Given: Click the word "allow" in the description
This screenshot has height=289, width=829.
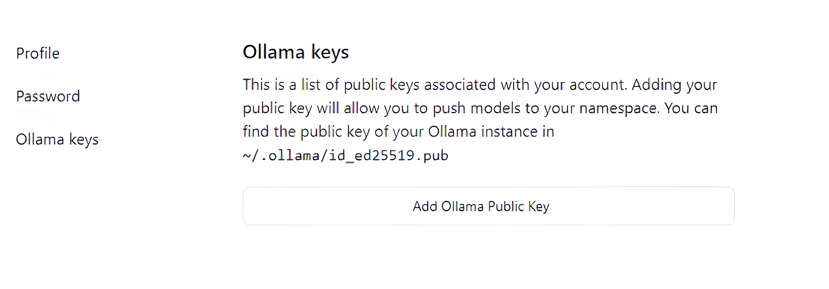Looking at the screenshot, I should tap(361, 109).
